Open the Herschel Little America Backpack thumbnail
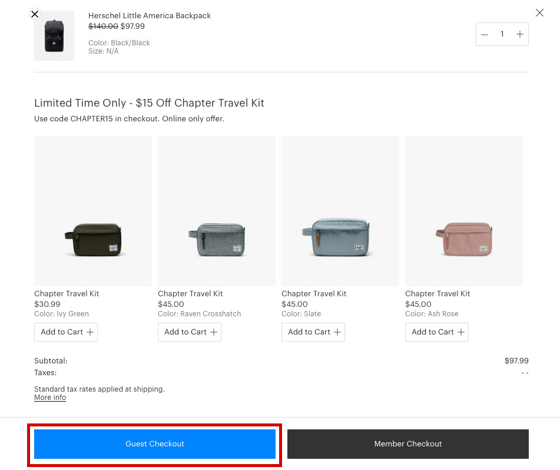Image resolution: width=560 pixels, height=470 pixels. tap(54, 37)
